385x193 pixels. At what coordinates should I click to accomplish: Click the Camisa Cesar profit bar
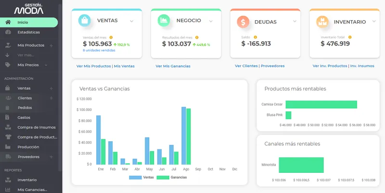click(x=321, y=104)
